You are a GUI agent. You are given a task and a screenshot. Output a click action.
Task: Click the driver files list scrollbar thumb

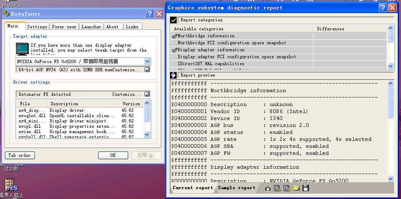(x=147, y=115)
